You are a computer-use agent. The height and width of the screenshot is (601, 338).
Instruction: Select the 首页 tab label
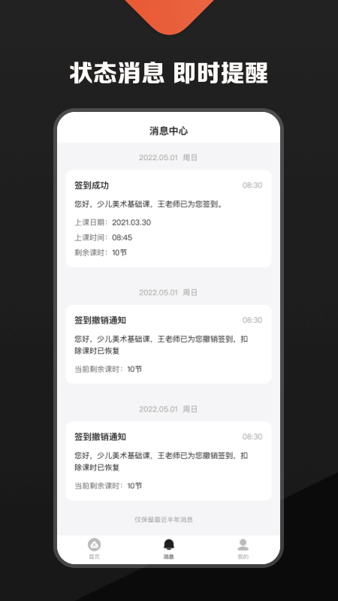[94, 557]
